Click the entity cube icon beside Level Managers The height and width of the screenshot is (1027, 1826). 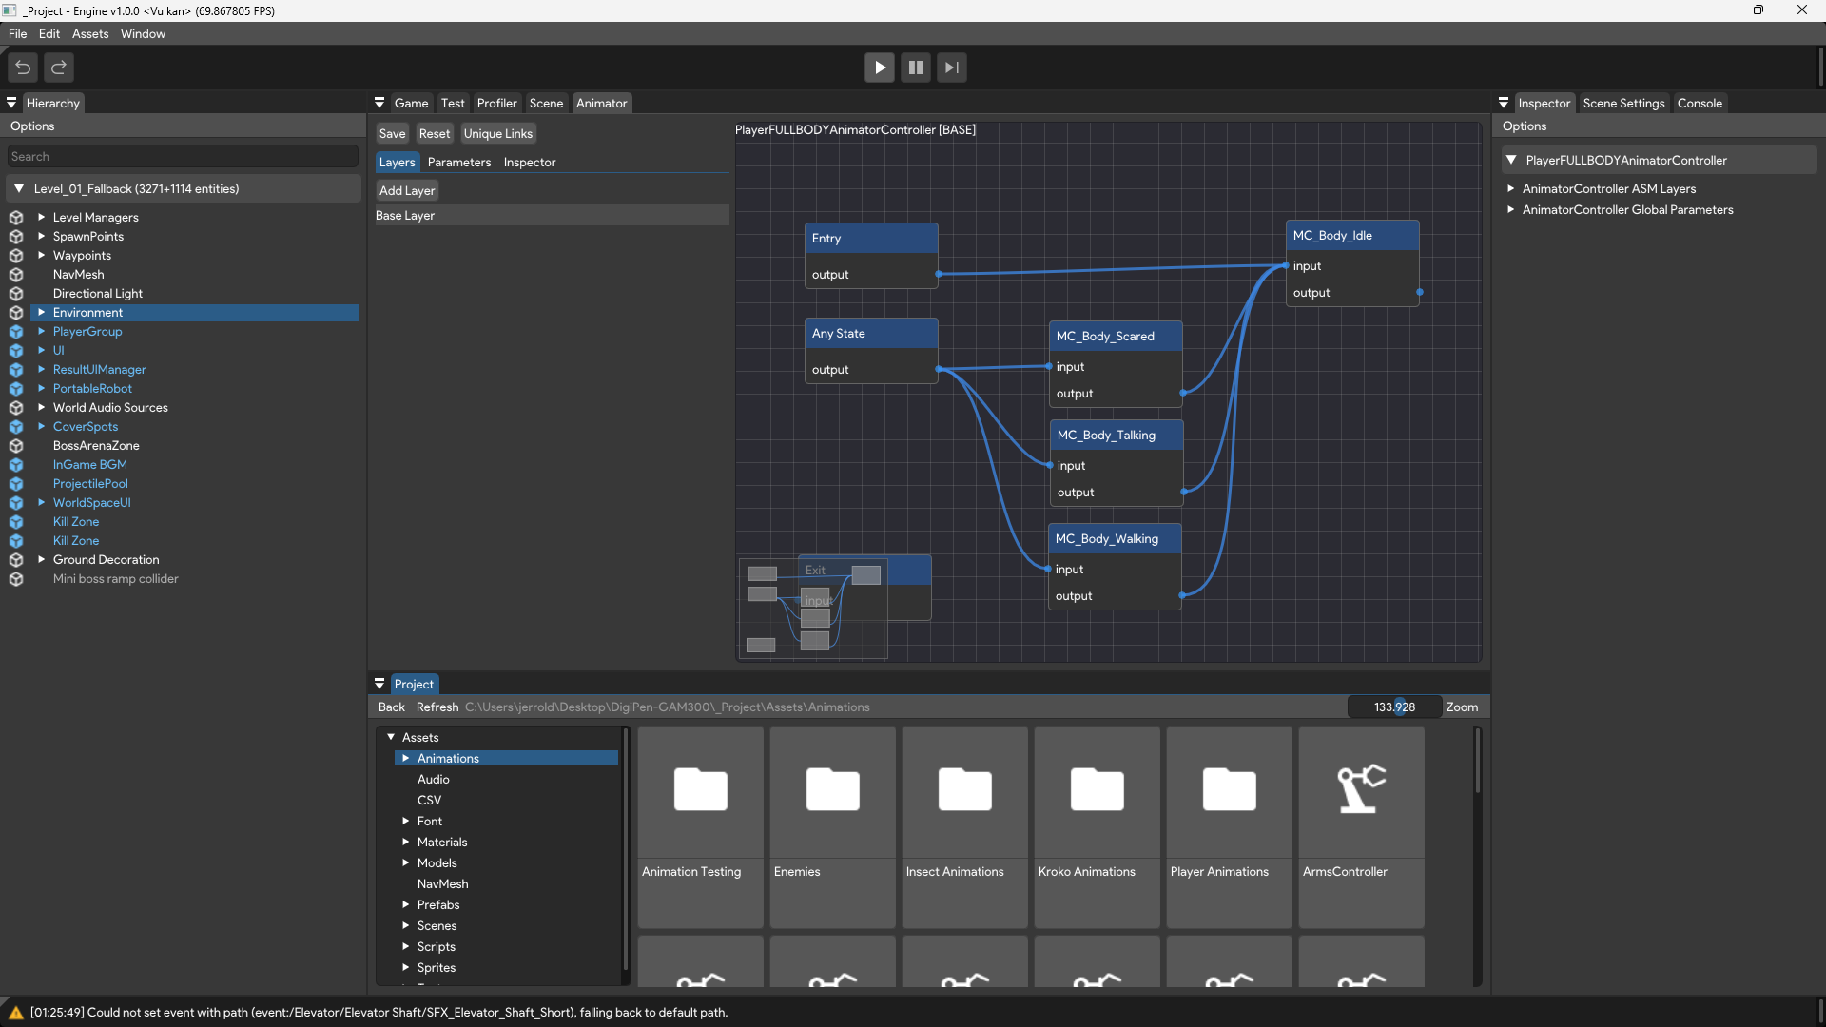16,218
